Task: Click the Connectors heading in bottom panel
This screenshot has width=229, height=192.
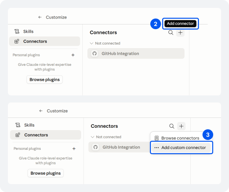Action: [104, 126]
